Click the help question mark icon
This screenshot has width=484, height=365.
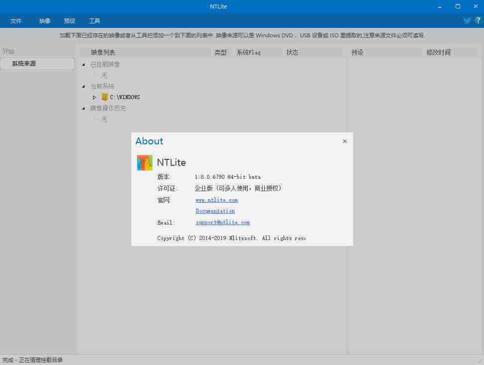tap(478, 20)
